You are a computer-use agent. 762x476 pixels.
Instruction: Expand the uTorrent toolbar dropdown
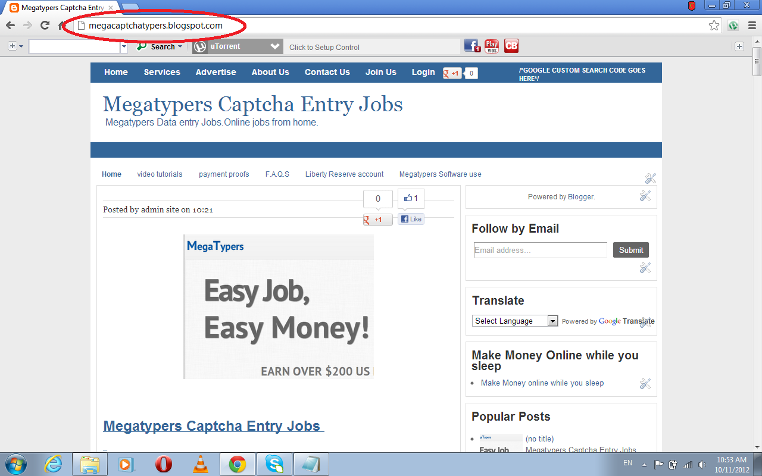(274, 46)
